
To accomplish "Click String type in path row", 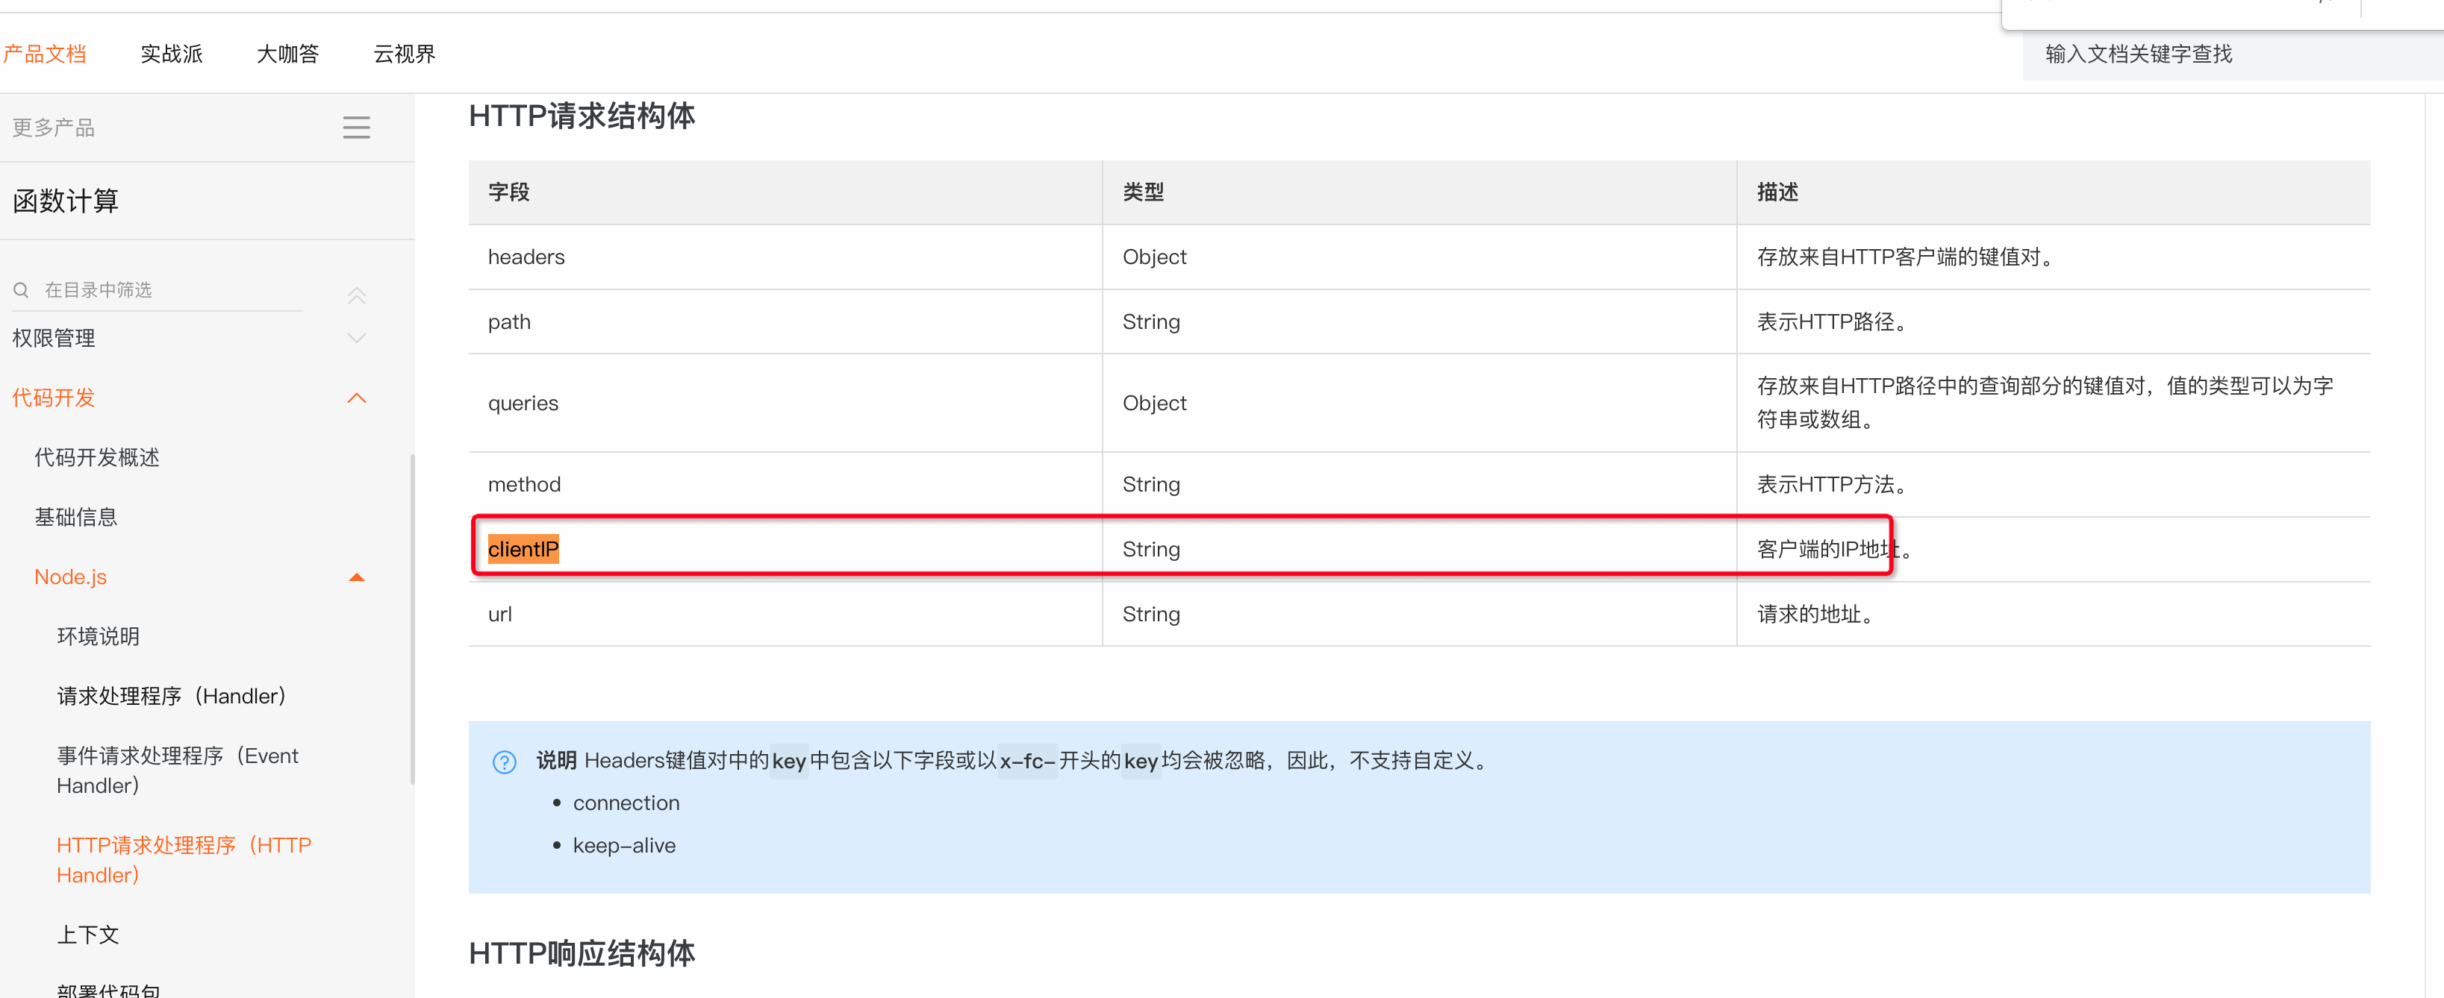I will pos(1151,322).
